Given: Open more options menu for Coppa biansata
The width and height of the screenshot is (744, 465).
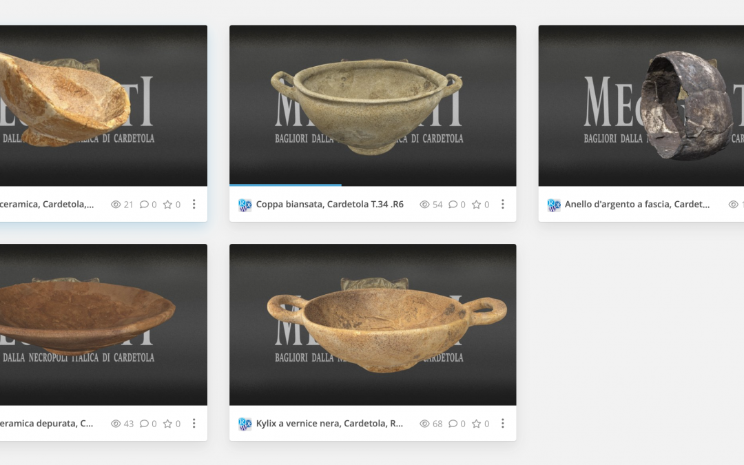Looking at the screenshot, I should click(x=503, y=205).
